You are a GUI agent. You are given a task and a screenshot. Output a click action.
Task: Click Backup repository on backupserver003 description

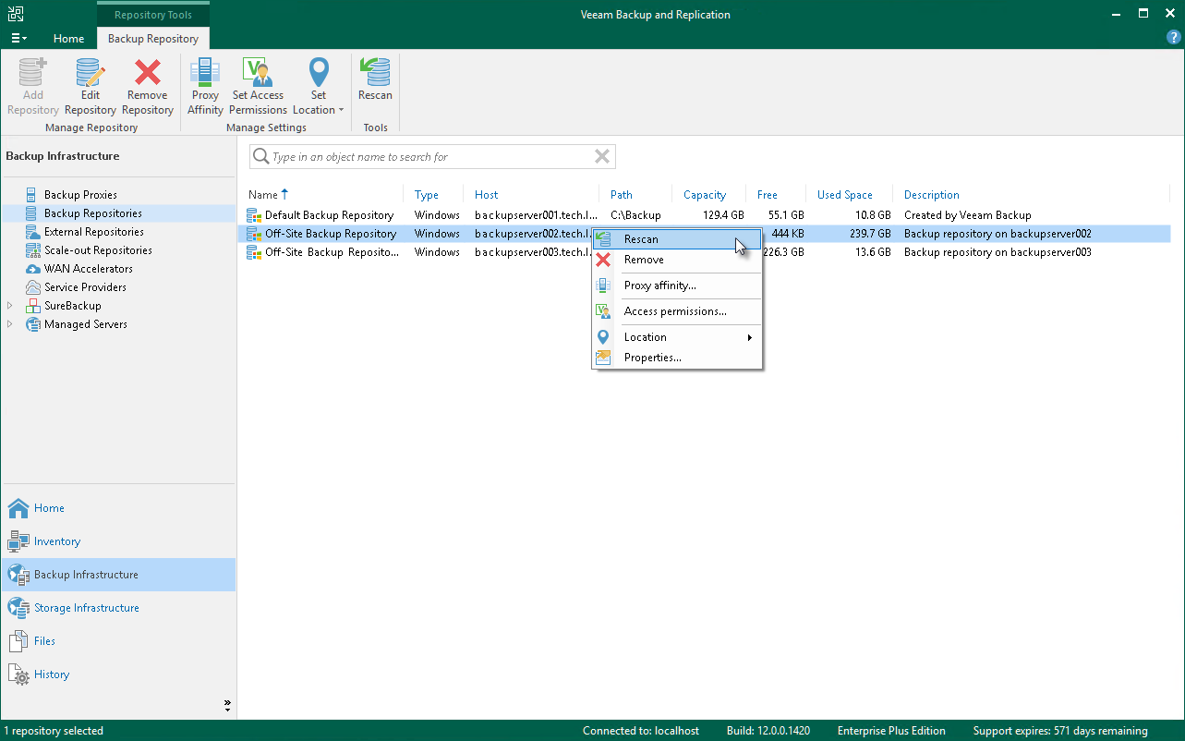point(998,252)
